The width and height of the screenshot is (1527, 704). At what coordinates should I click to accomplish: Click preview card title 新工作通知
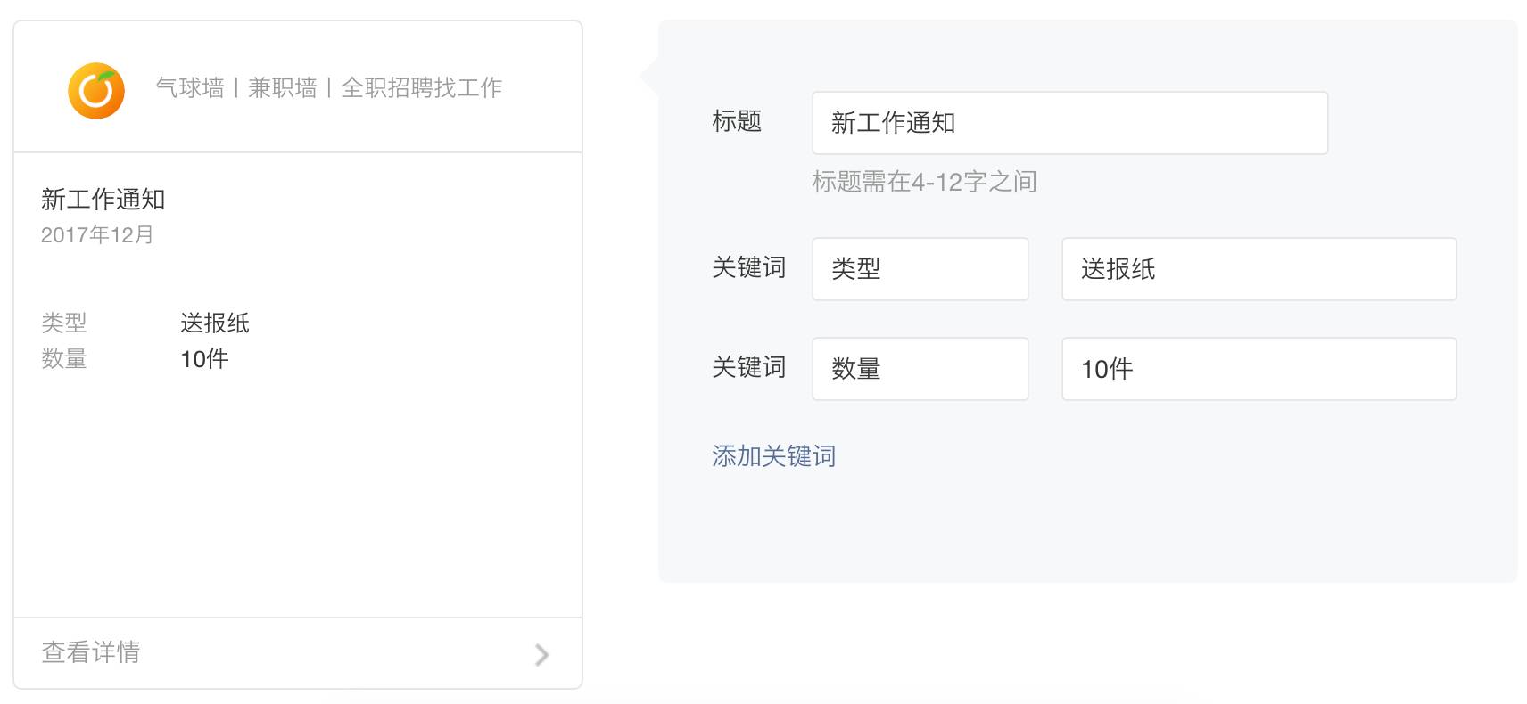click(103, 200)
